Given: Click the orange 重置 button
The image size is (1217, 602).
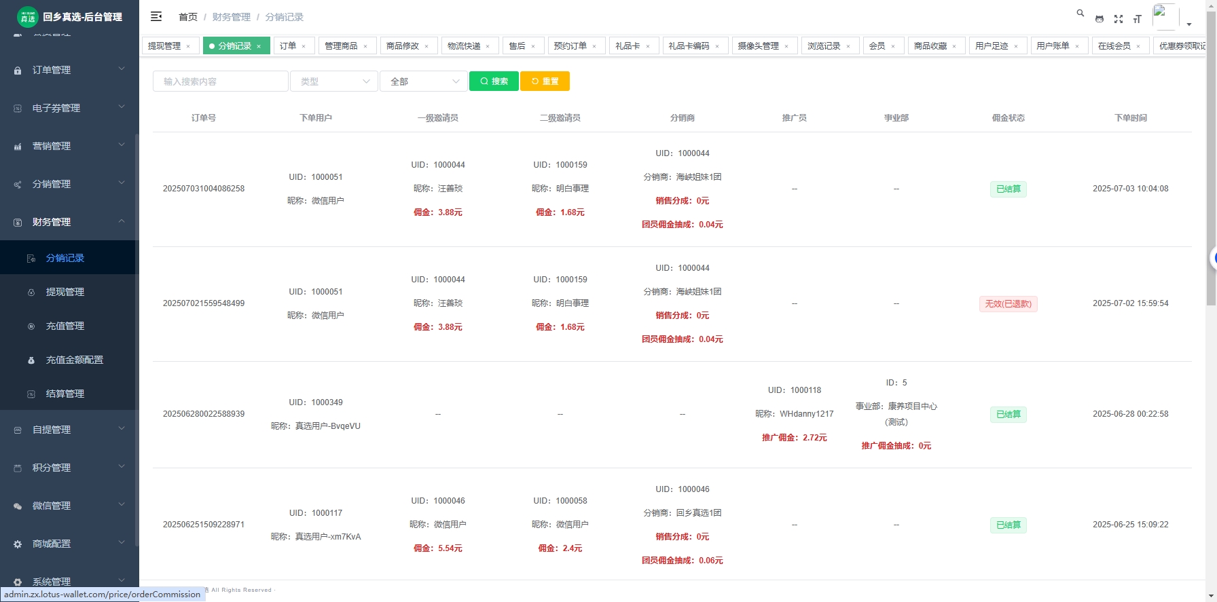Looking at the screenshot, I should (x=545, y=81).
